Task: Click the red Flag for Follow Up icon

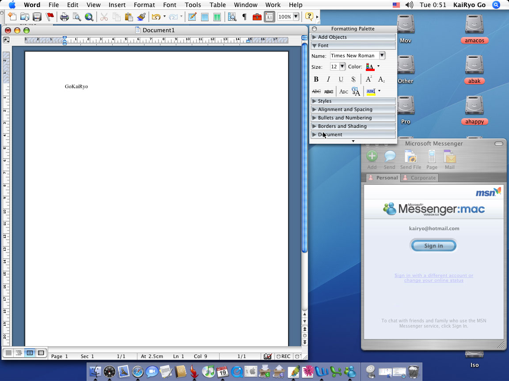Action: 50,16
